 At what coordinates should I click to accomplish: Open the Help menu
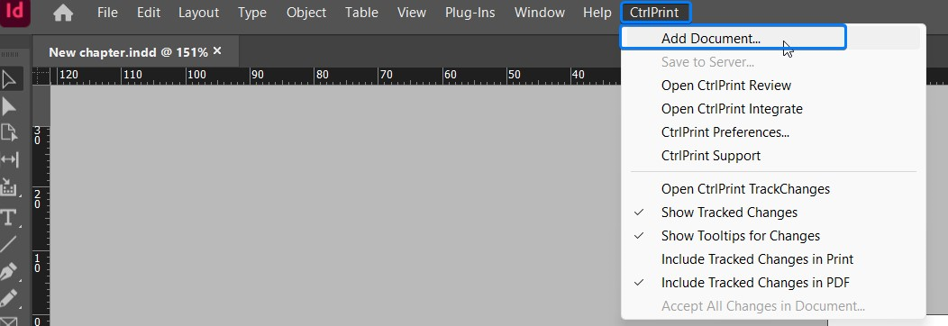(x=597, y=12)
